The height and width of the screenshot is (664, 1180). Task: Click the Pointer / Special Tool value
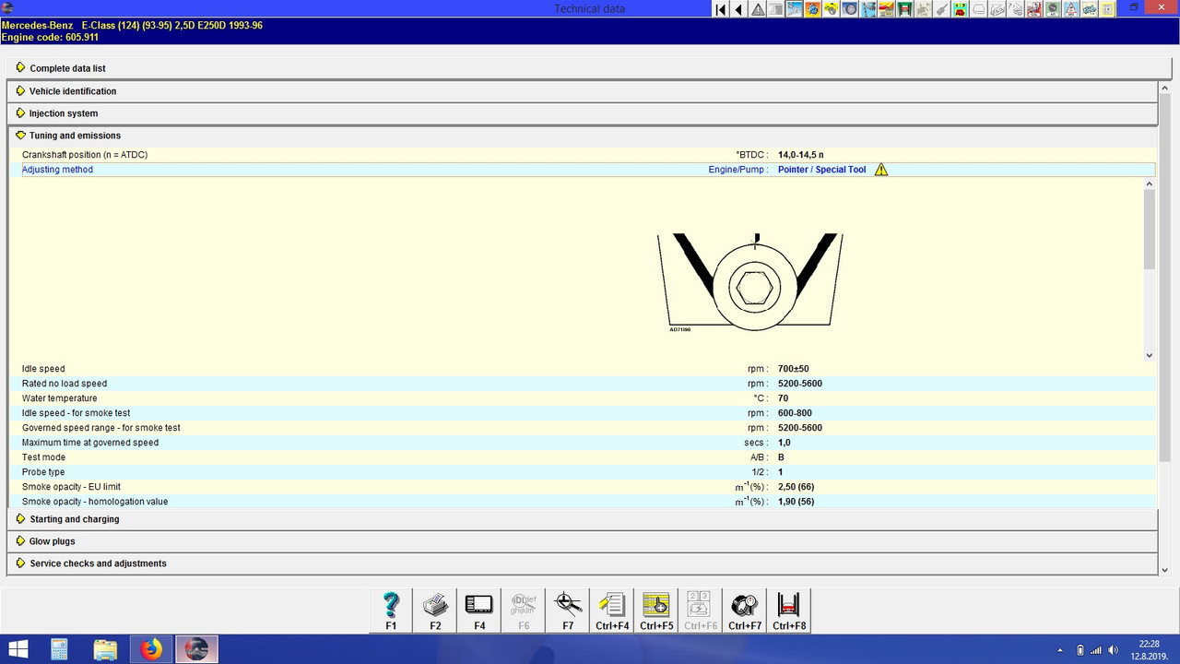pos(821,170)
